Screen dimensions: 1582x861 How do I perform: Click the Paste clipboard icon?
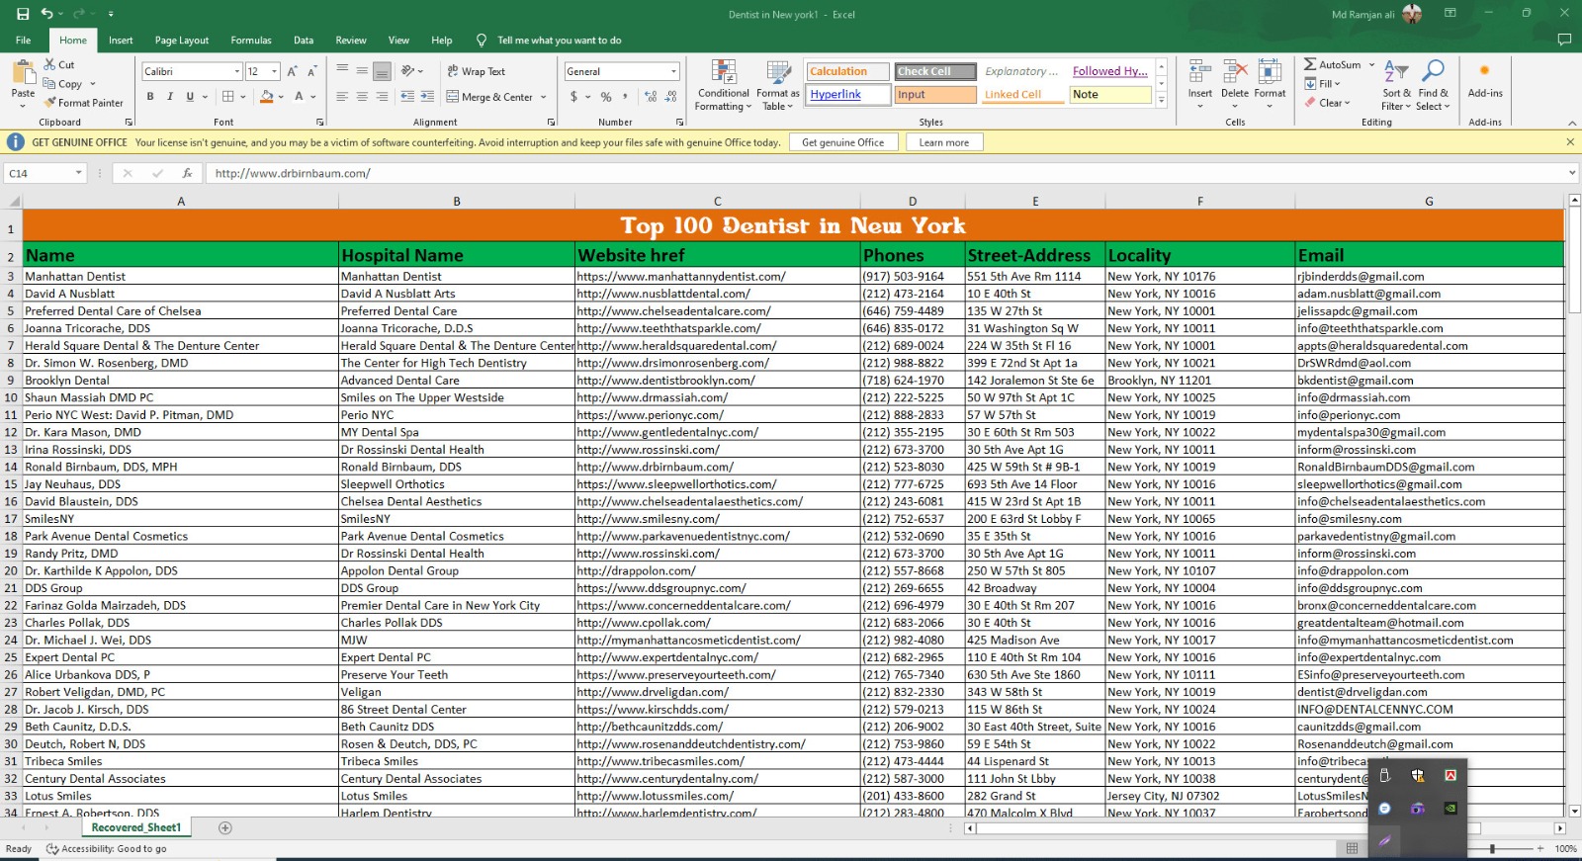[24, 74]
